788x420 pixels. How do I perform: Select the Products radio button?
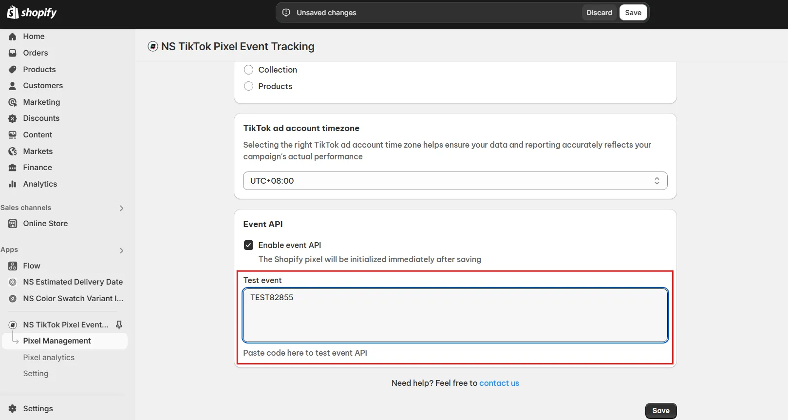[x=248, y=86]
